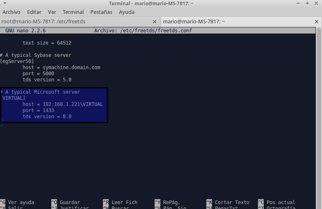Open the Ayuda menu
This screenshot has height=209, width=322.
[127, 12]
